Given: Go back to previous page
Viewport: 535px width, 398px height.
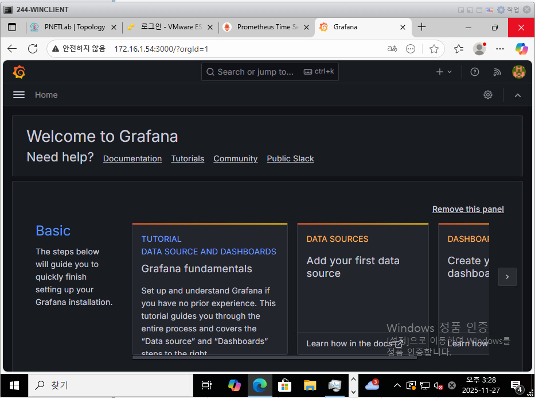Looking at the screenshot, I should click(x=12, y=49).
